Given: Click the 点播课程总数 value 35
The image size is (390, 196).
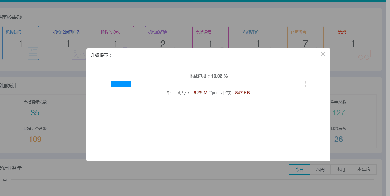Looking at the screenshot, I should [35, 113].
